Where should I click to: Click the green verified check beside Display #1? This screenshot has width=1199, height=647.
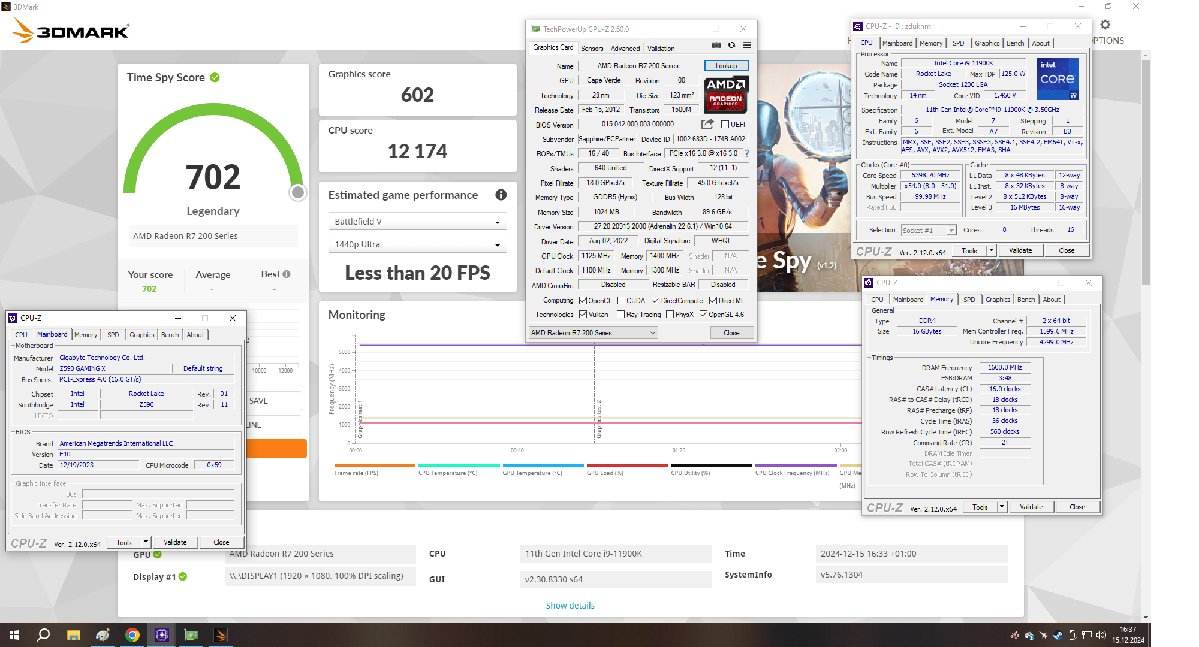click(x=183, y=576)
